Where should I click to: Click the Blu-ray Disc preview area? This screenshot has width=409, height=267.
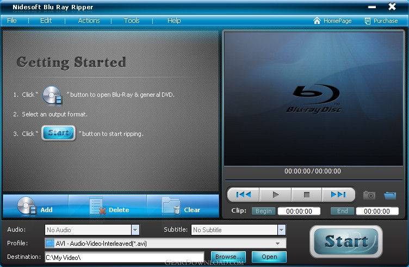tap(313, 98)
